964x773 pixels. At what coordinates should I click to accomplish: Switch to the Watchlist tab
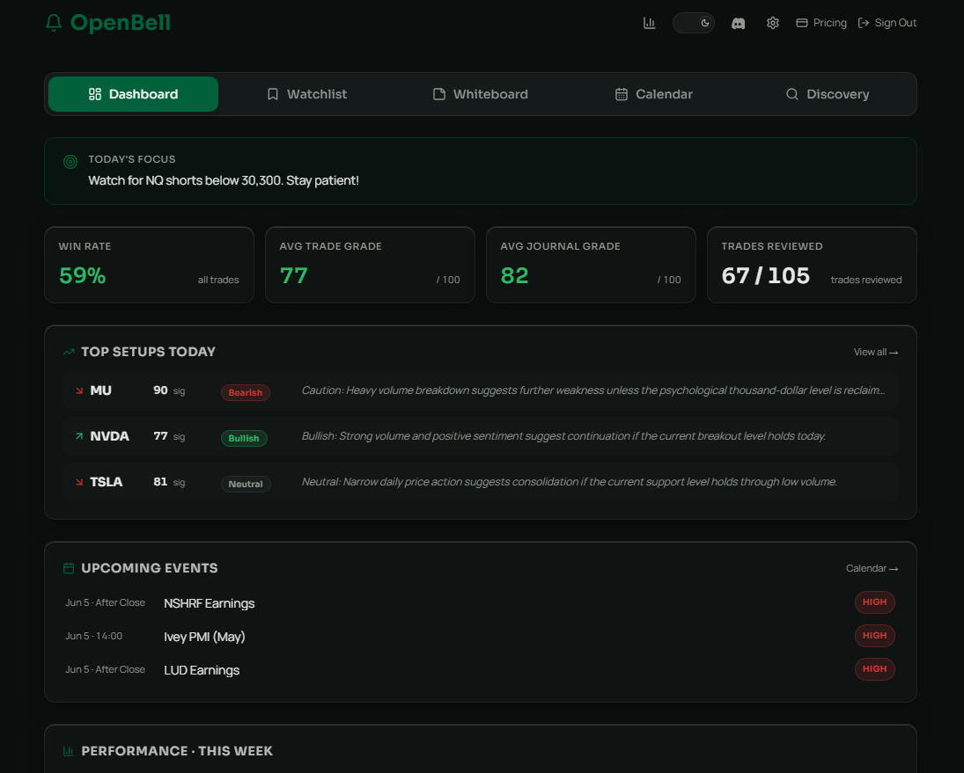coord(306,94)
